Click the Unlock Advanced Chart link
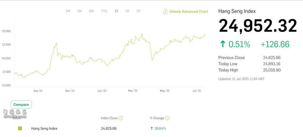The width and height of the screenshot is (303, 137). coord(189,11)
